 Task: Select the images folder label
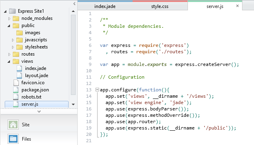coord(33,33)
